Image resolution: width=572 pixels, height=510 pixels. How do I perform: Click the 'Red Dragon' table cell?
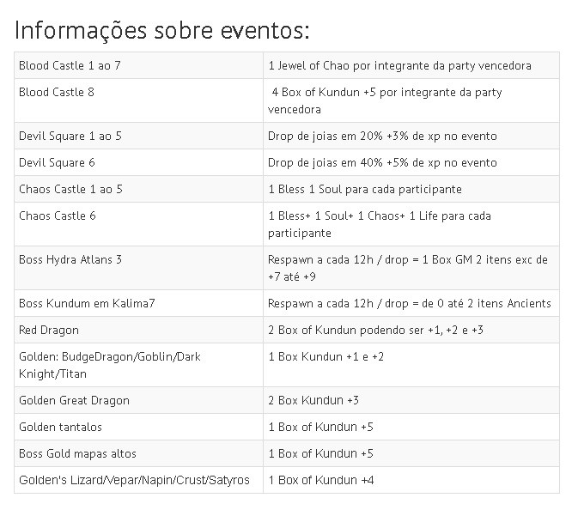[138, 330]
